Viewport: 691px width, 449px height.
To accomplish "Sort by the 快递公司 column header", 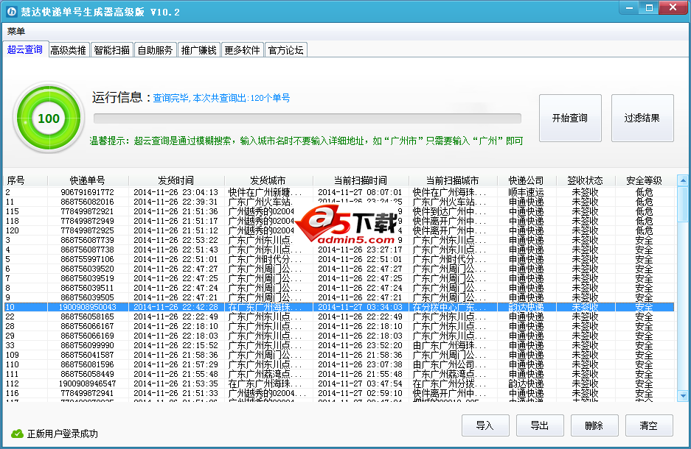I will [527, 180].
